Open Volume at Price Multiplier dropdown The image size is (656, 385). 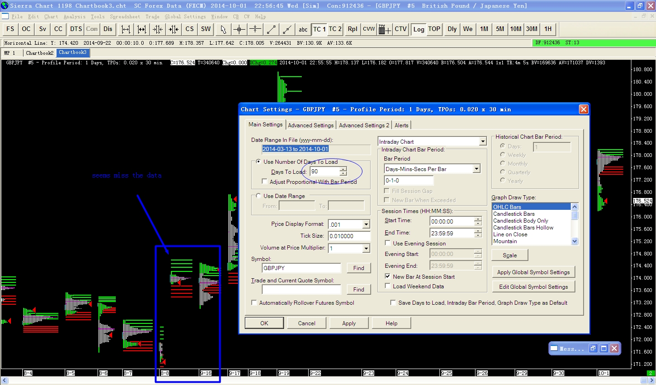(366, 248)
